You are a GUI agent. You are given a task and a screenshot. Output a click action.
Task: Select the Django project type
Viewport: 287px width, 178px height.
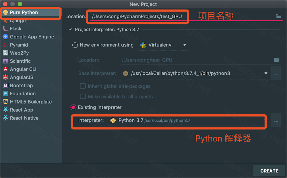[x=31, y=20]
